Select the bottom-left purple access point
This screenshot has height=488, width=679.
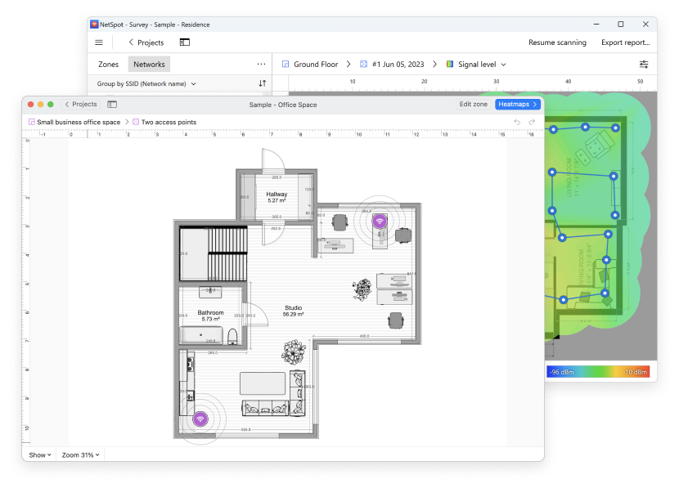(200, 419)
